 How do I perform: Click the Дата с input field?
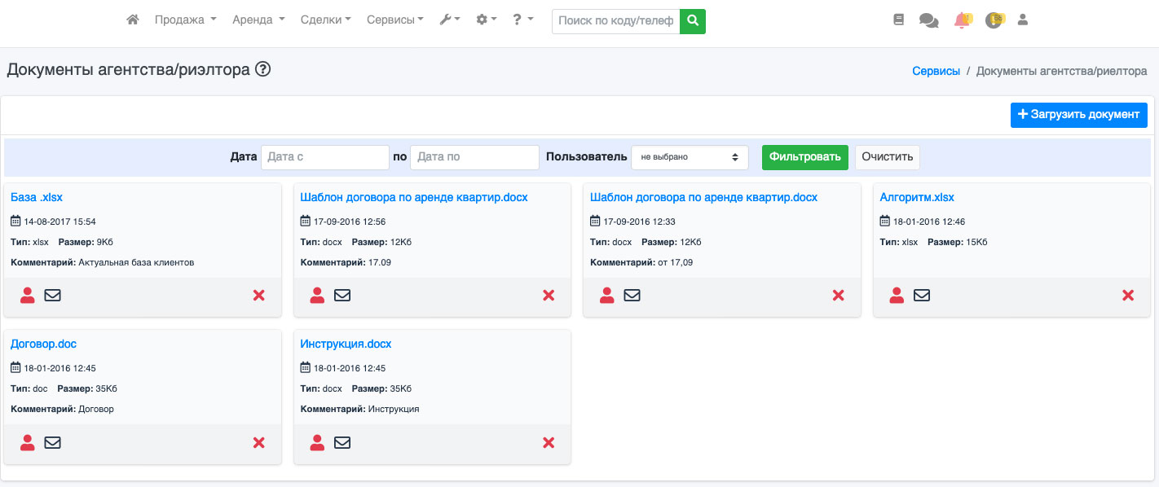(325, 157)
